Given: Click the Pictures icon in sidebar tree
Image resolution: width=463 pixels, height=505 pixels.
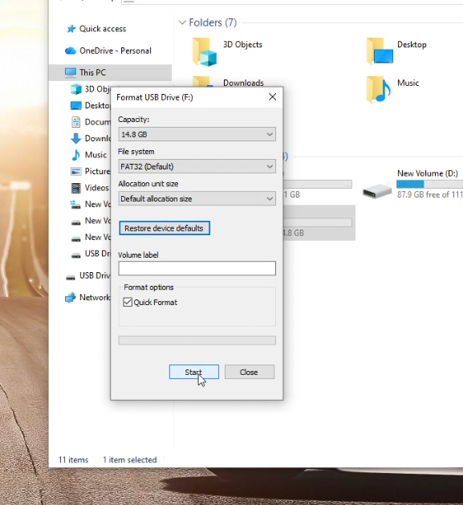Looking at the screenshot, I should [76, 171].
